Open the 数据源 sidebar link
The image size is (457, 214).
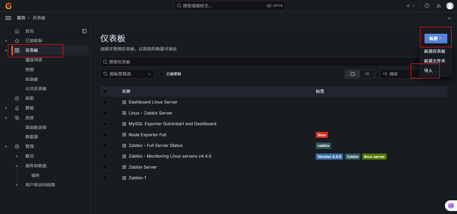32,137
